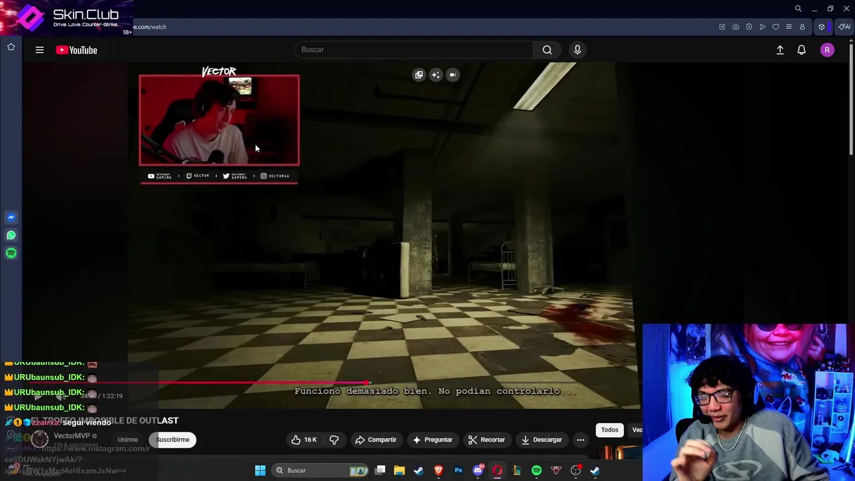Open the browser AI assistant button
Image resolution: width=855 pixels, height=481 pixels.
click(844, 27)
